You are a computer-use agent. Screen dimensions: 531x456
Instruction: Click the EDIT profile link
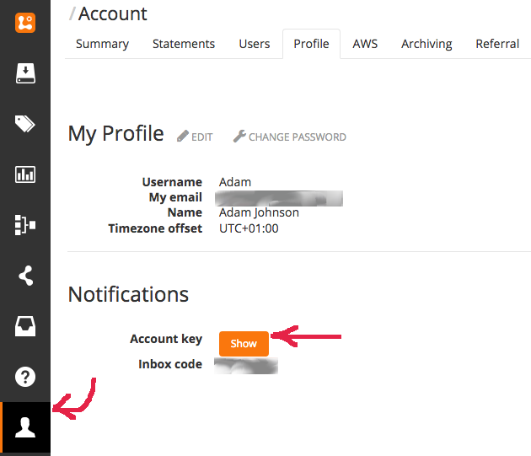pyautogui.click(x=195, y=137)
